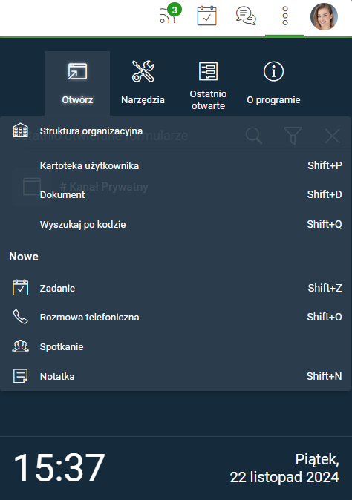Open the notifications feed icon with badge 3
Image resolution: width=352 pixels, height=500 pixels.
tap(170, 14)
